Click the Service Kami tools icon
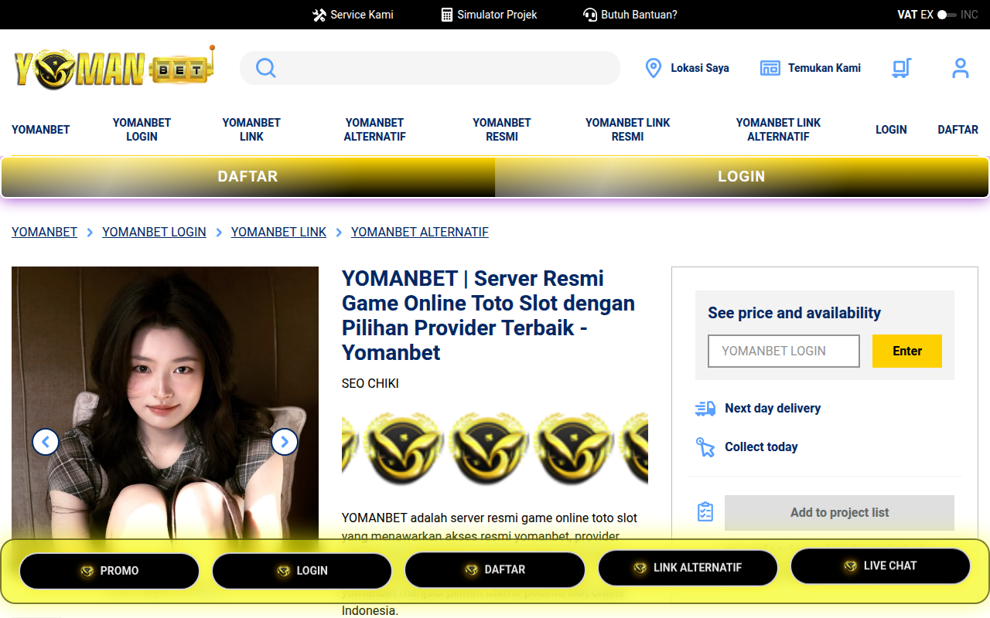The height and width of the screenshot is (618, 990). (319, 15)
